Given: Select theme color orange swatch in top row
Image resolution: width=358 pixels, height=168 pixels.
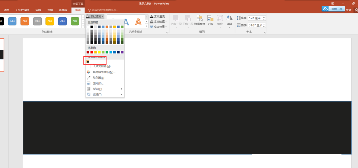Looking at the screenshot, I should (107, 27).
